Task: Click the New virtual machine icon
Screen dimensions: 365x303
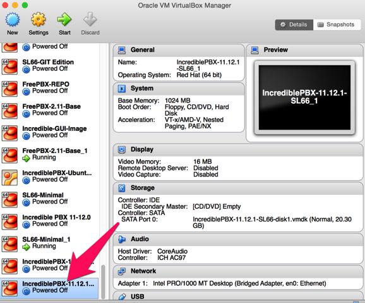Action: click(13, 20)
